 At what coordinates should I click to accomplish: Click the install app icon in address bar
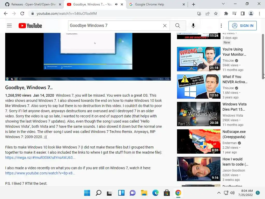(x=199, y=13)
